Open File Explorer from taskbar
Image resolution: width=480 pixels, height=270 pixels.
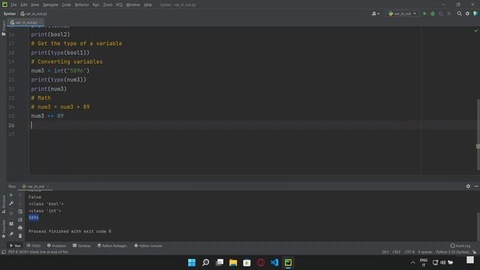233,262
